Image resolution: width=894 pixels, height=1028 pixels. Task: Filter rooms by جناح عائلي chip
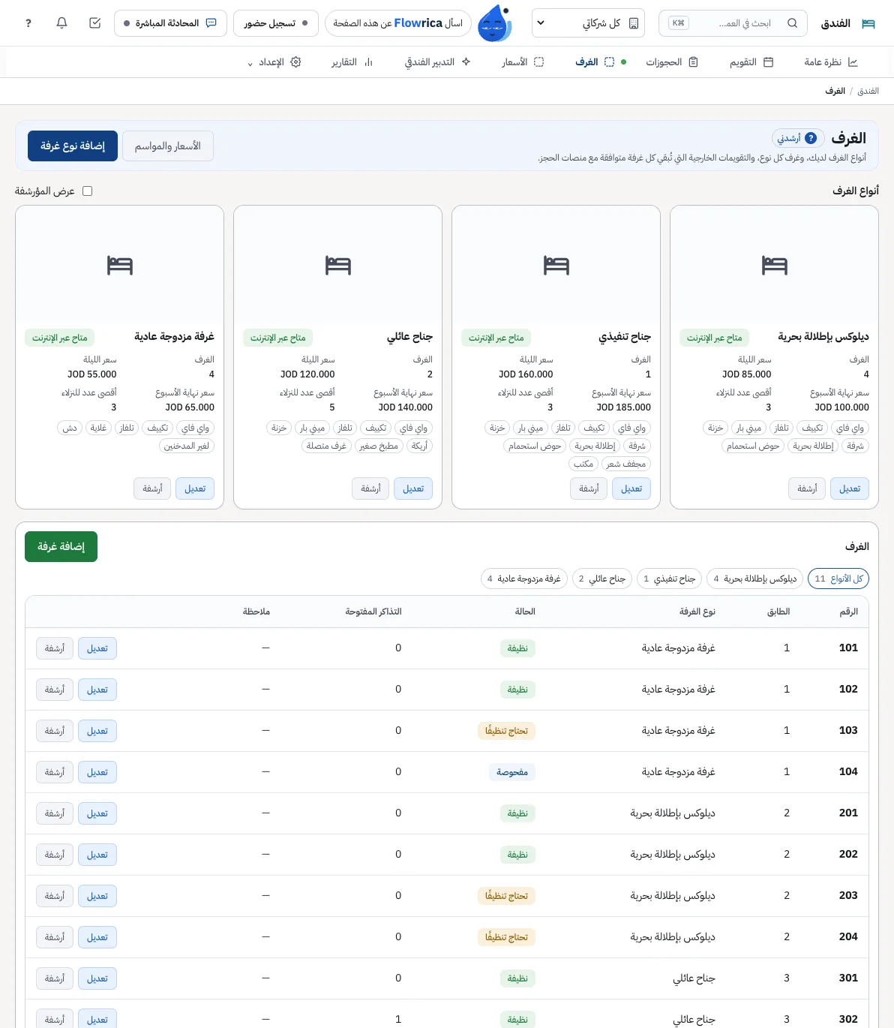(601, 579)
